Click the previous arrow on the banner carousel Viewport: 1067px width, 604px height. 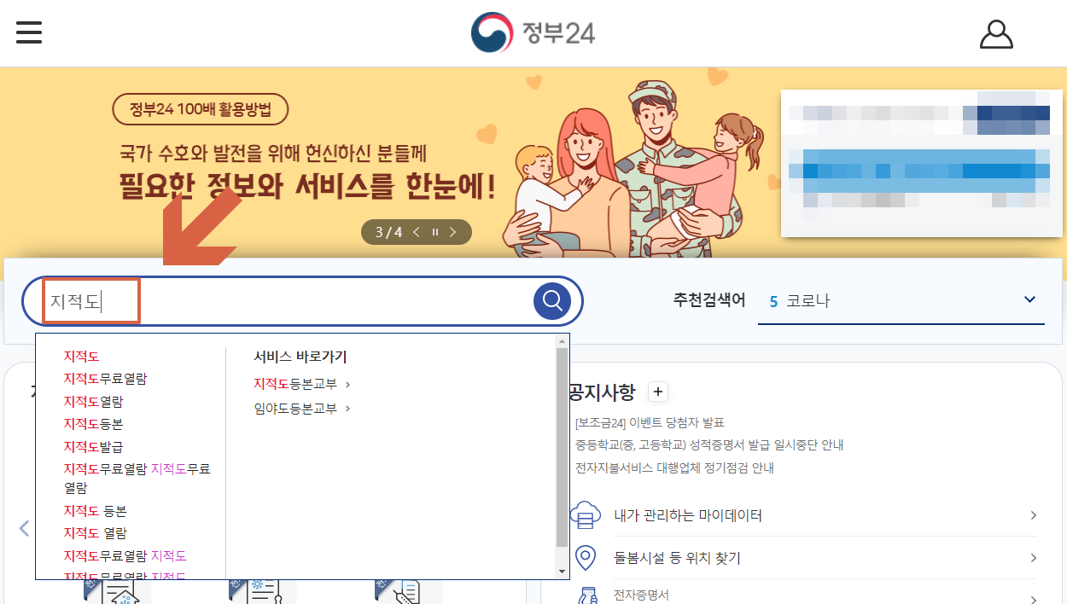(x=415, y=231)
